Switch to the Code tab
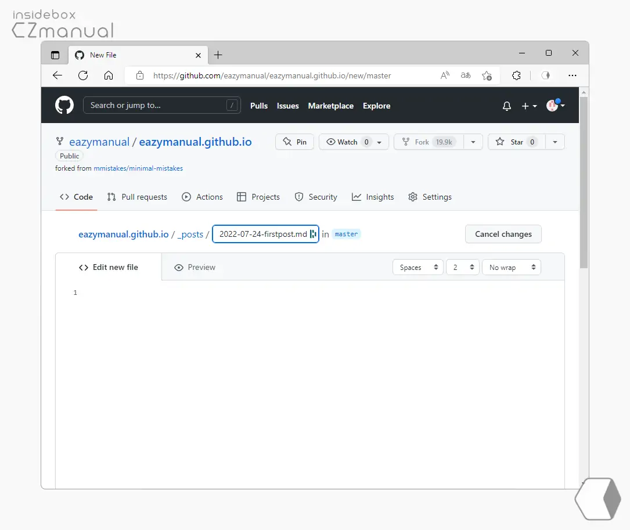This screenshot has height=530, width=630. [76, 197]
